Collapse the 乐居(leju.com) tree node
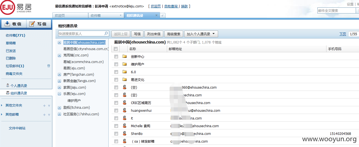This screenshot has height=147, width=359. point(59,94)
